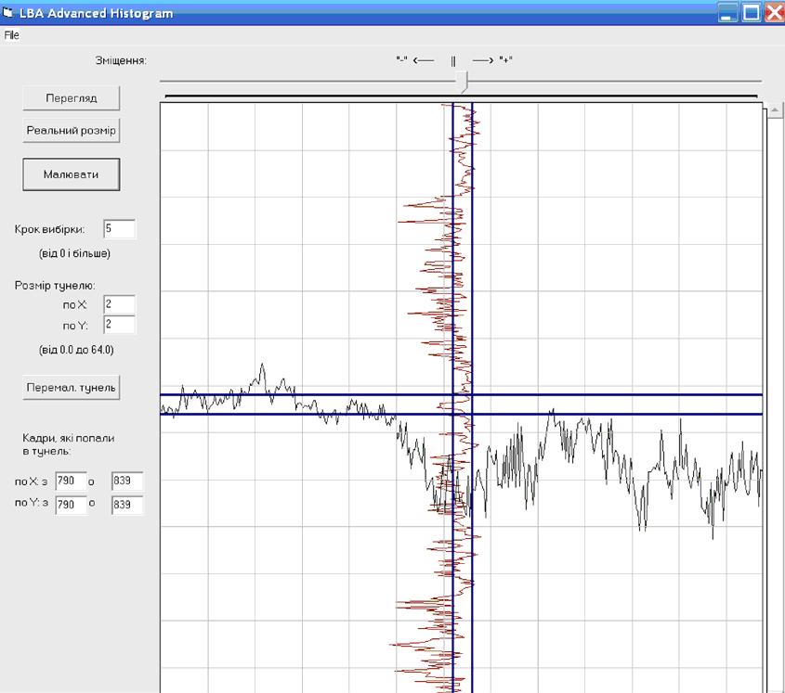Maximize the LBA Advanced Histogram window

pyautogui.click(x=751, y=12)
